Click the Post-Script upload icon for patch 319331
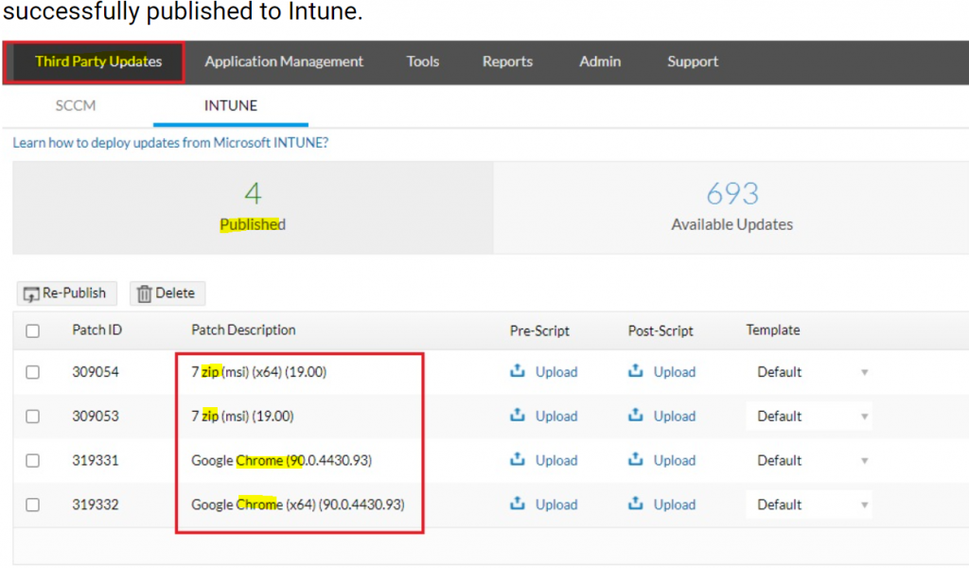 click(x=636, y=460)
